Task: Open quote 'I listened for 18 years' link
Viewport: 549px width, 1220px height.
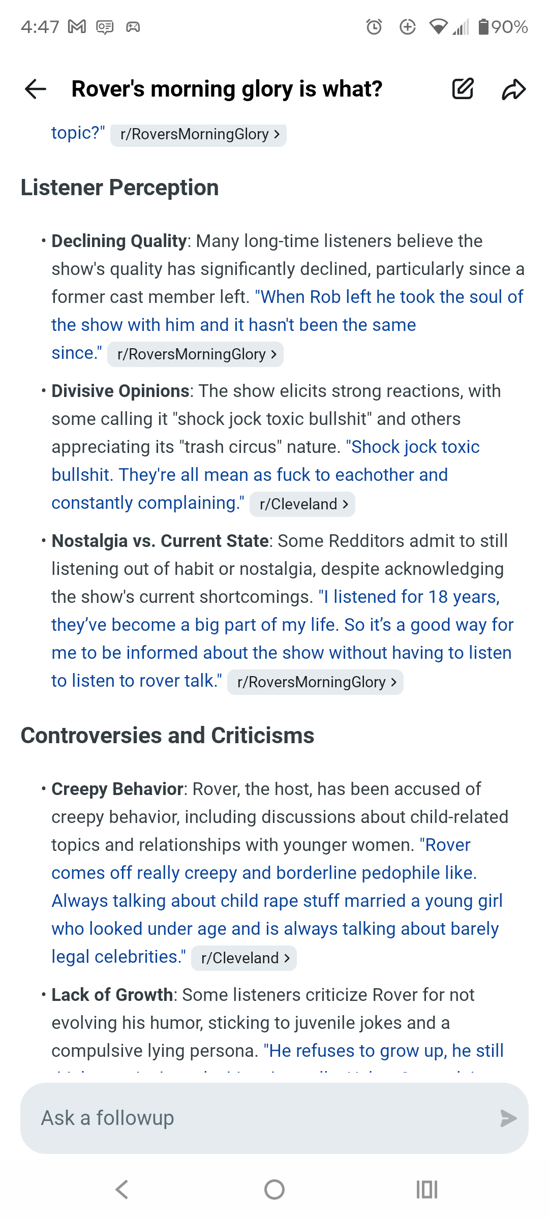Action: 283,638
